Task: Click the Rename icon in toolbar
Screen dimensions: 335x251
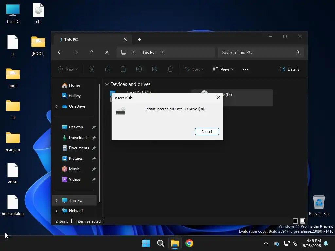Action: pos(139,69)
